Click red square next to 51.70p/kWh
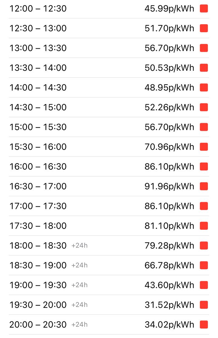 pyautogui.click(x=204, y=28)
